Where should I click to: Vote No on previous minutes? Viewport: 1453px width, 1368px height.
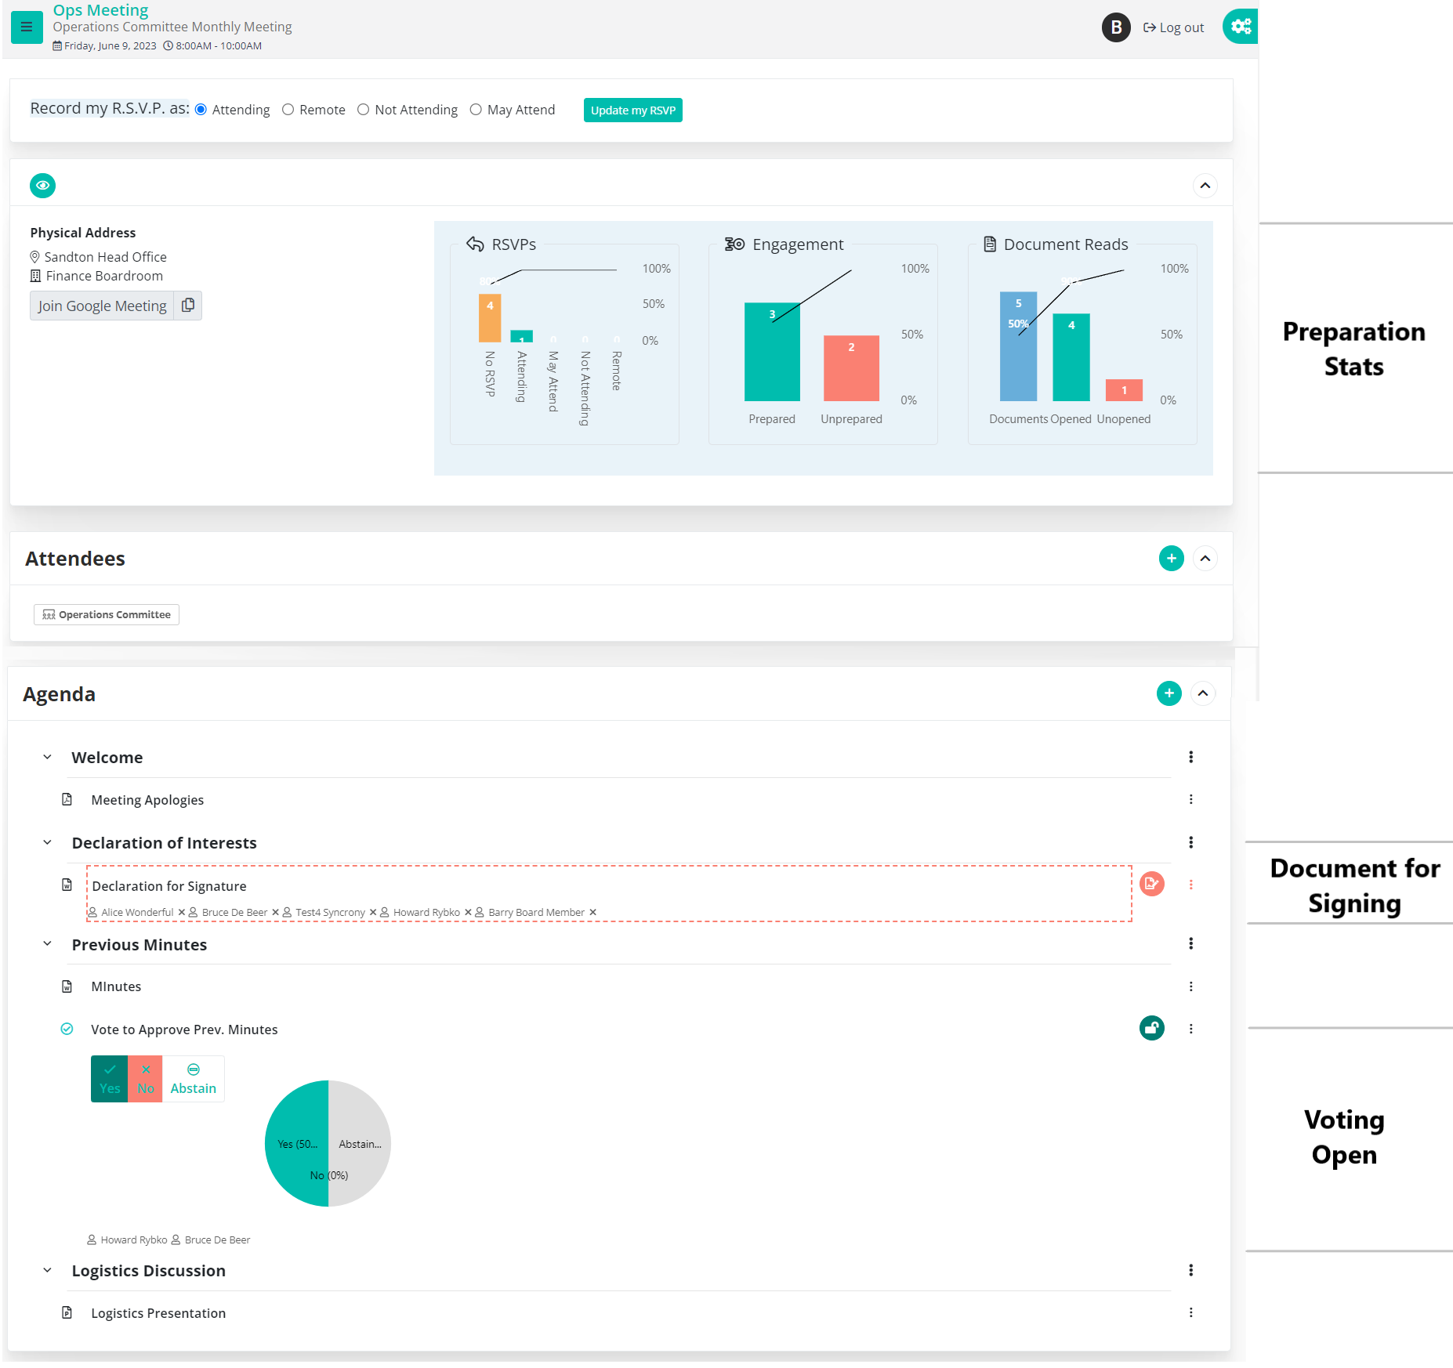click(146, 1079)
